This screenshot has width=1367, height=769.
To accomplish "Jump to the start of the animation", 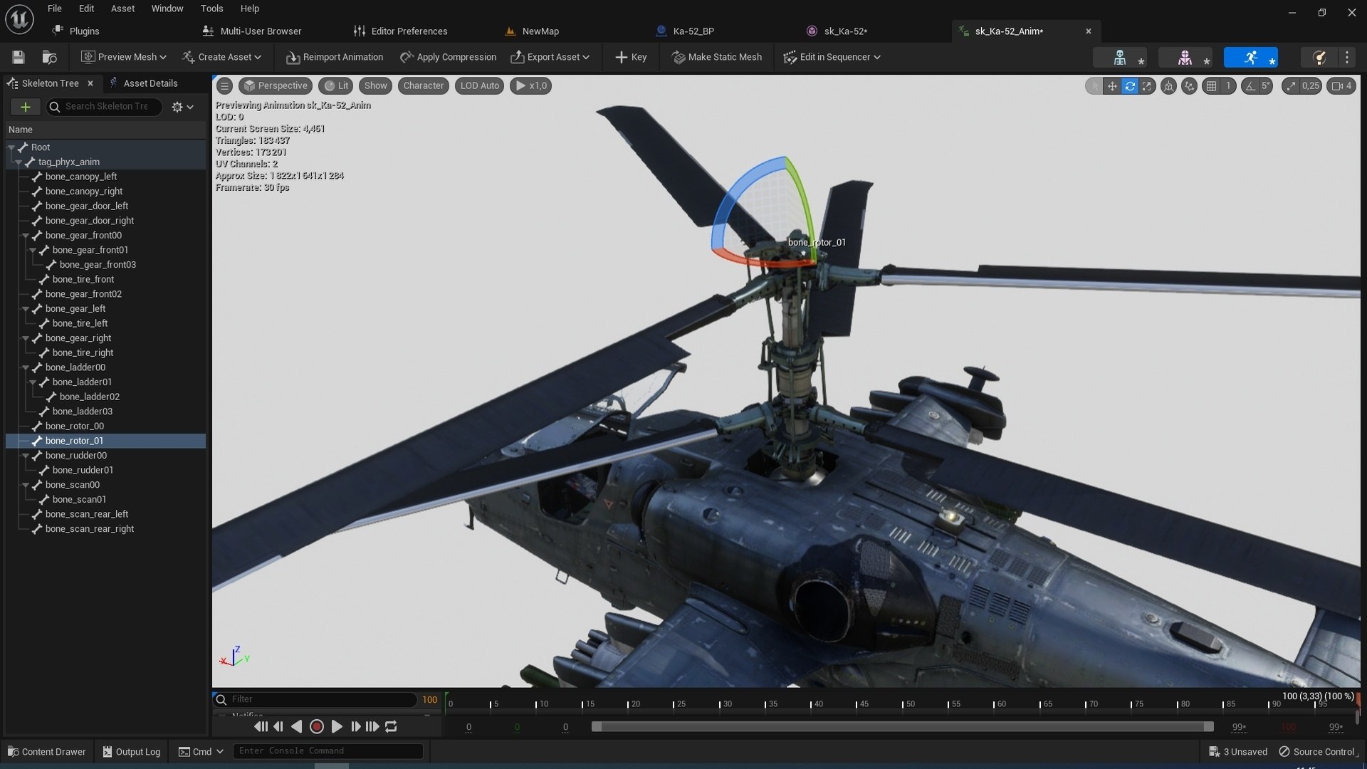I will click(x=261, y=726).
